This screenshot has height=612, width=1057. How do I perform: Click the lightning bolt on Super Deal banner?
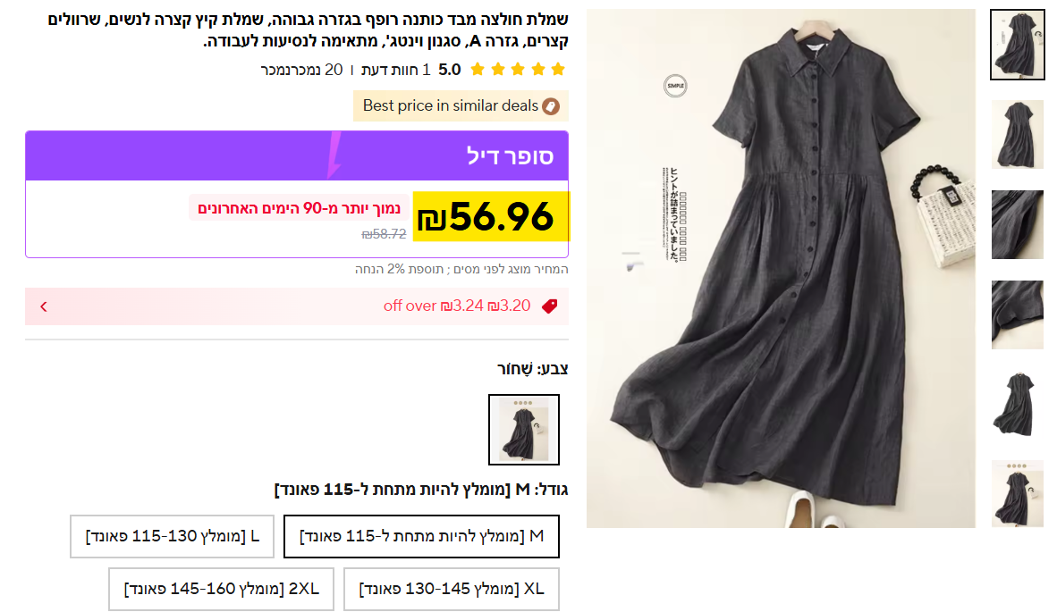pyautogui.click(x=334, y=155)
